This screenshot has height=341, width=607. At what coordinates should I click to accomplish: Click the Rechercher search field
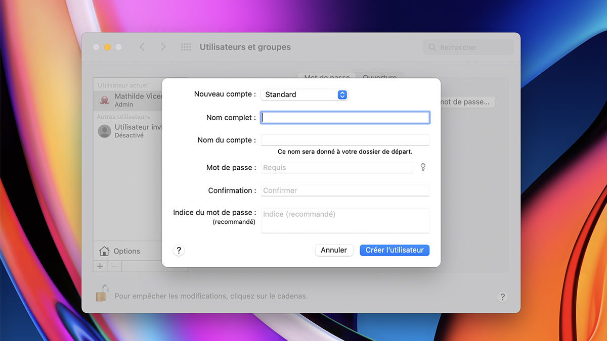(468, 47)
